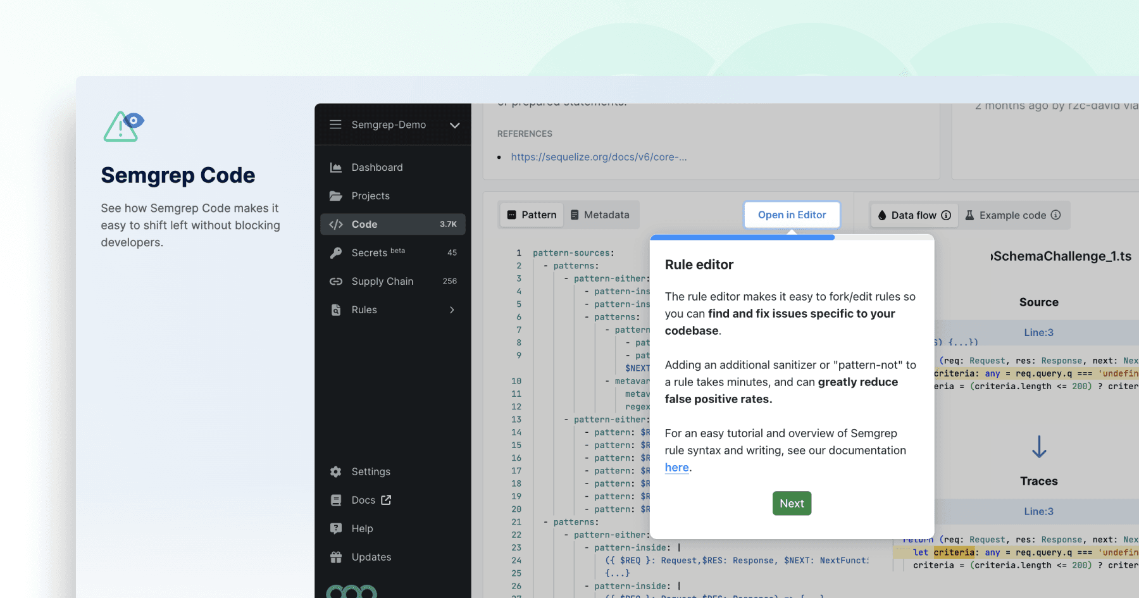Open Updates via the gift icon
The image size is (1139, 598).
[336, 557]
